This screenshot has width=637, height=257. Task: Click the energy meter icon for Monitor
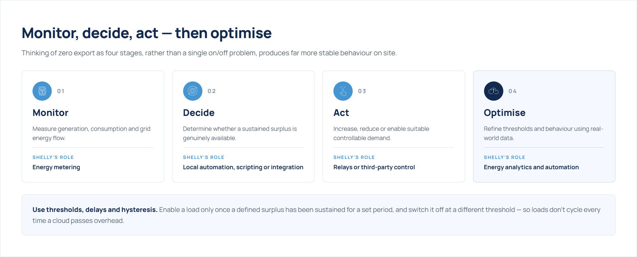tap(42, 91)
